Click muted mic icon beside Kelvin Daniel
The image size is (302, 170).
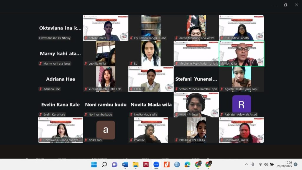click(86, 38)
